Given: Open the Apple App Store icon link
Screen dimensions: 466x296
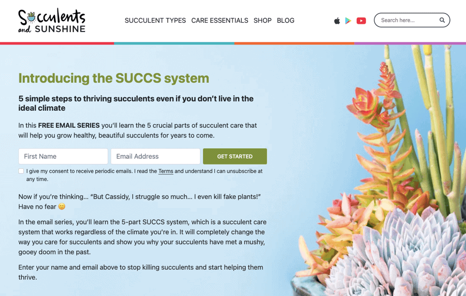Looking at the screenshot, I should (337, 21).
